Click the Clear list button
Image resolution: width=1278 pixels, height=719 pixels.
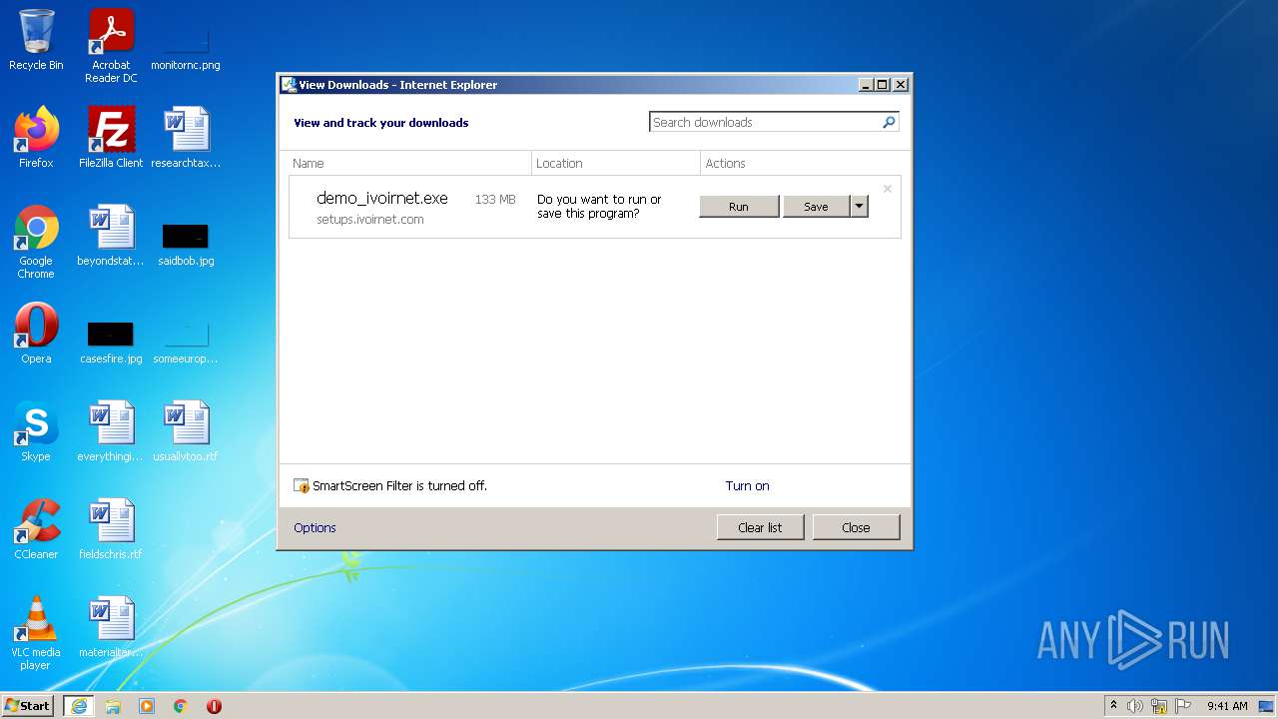[760, 527]
